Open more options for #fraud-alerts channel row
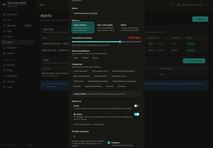213x148 pixels. pyautogui.click(x=204, y=74)
